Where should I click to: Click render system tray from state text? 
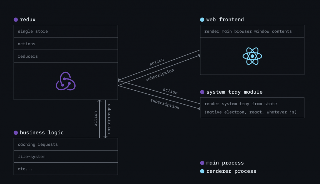coord(240,104)
